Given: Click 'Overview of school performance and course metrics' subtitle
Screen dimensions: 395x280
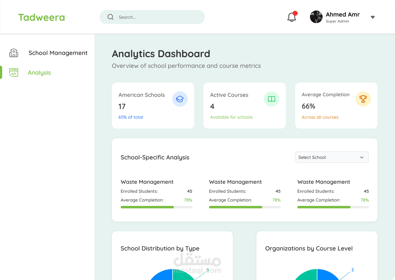Looking at the screenshot, I should pos(186,66).
